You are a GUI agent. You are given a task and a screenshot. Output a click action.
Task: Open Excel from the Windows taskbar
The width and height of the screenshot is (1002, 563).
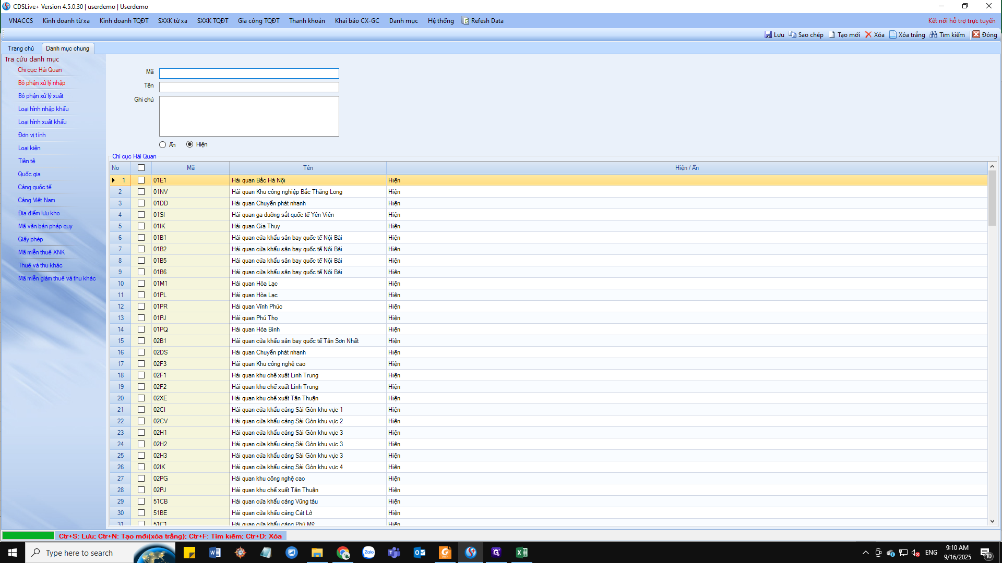point(521,553)
